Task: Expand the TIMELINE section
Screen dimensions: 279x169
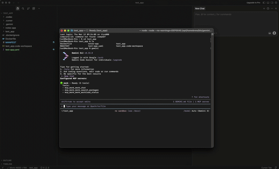Action: (x=7, y=164)
